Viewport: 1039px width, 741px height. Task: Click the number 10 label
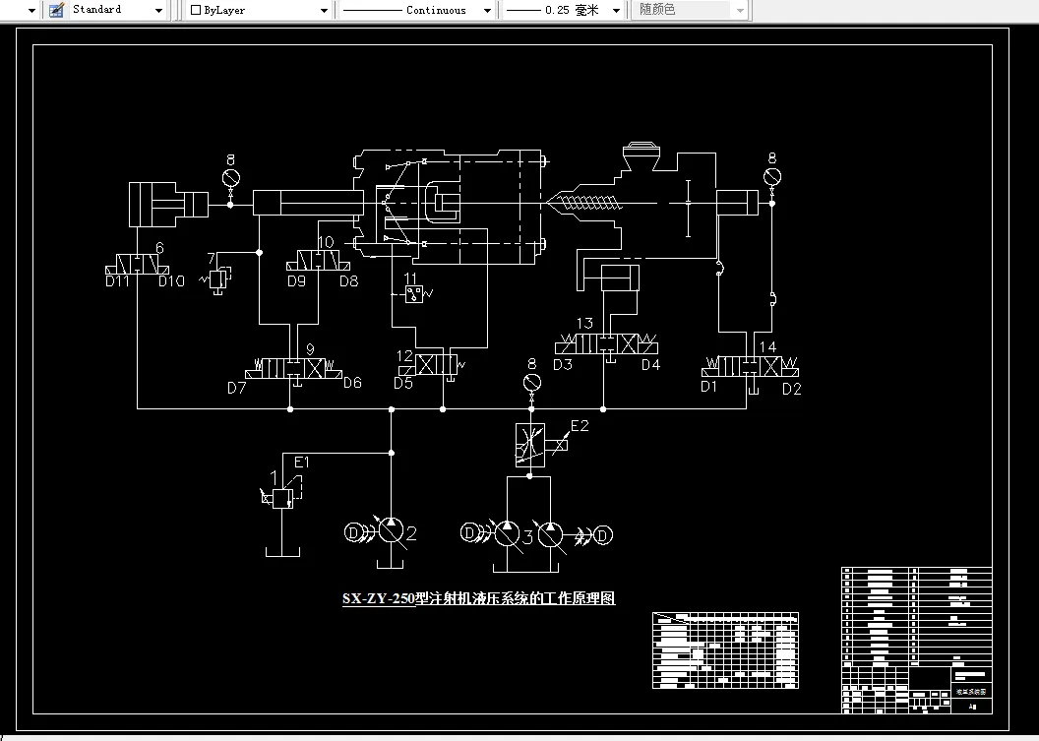tap(326, 243)
